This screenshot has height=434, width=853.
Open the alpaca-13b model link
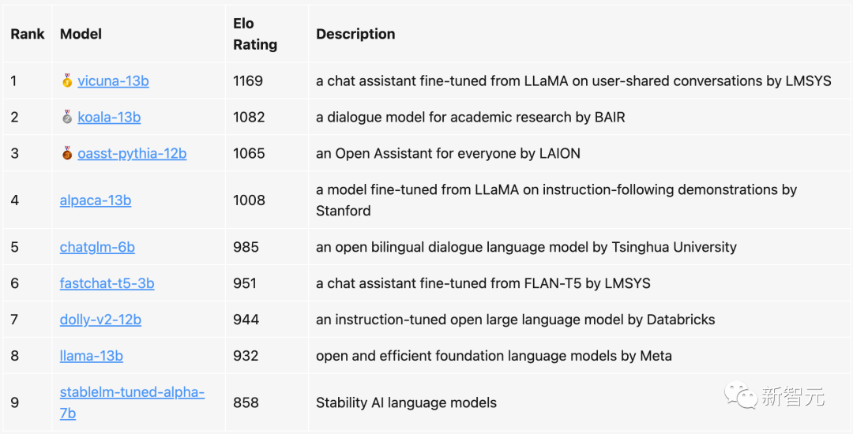96,200
